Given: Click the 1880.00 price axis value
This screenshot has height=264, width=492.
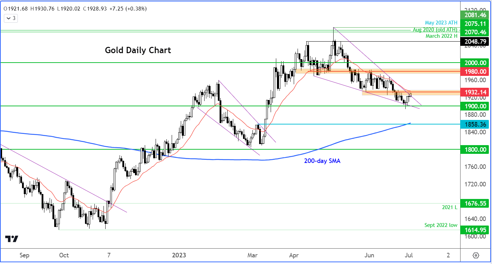Looking at the screenshot, I should point(476,115).
